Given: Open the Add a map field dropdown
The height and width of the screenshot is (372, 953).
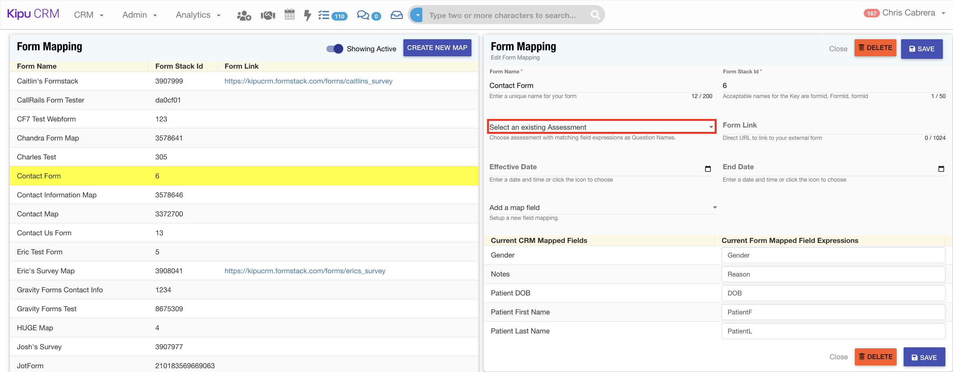Looking at the screenshot, I should pos(603,208).
